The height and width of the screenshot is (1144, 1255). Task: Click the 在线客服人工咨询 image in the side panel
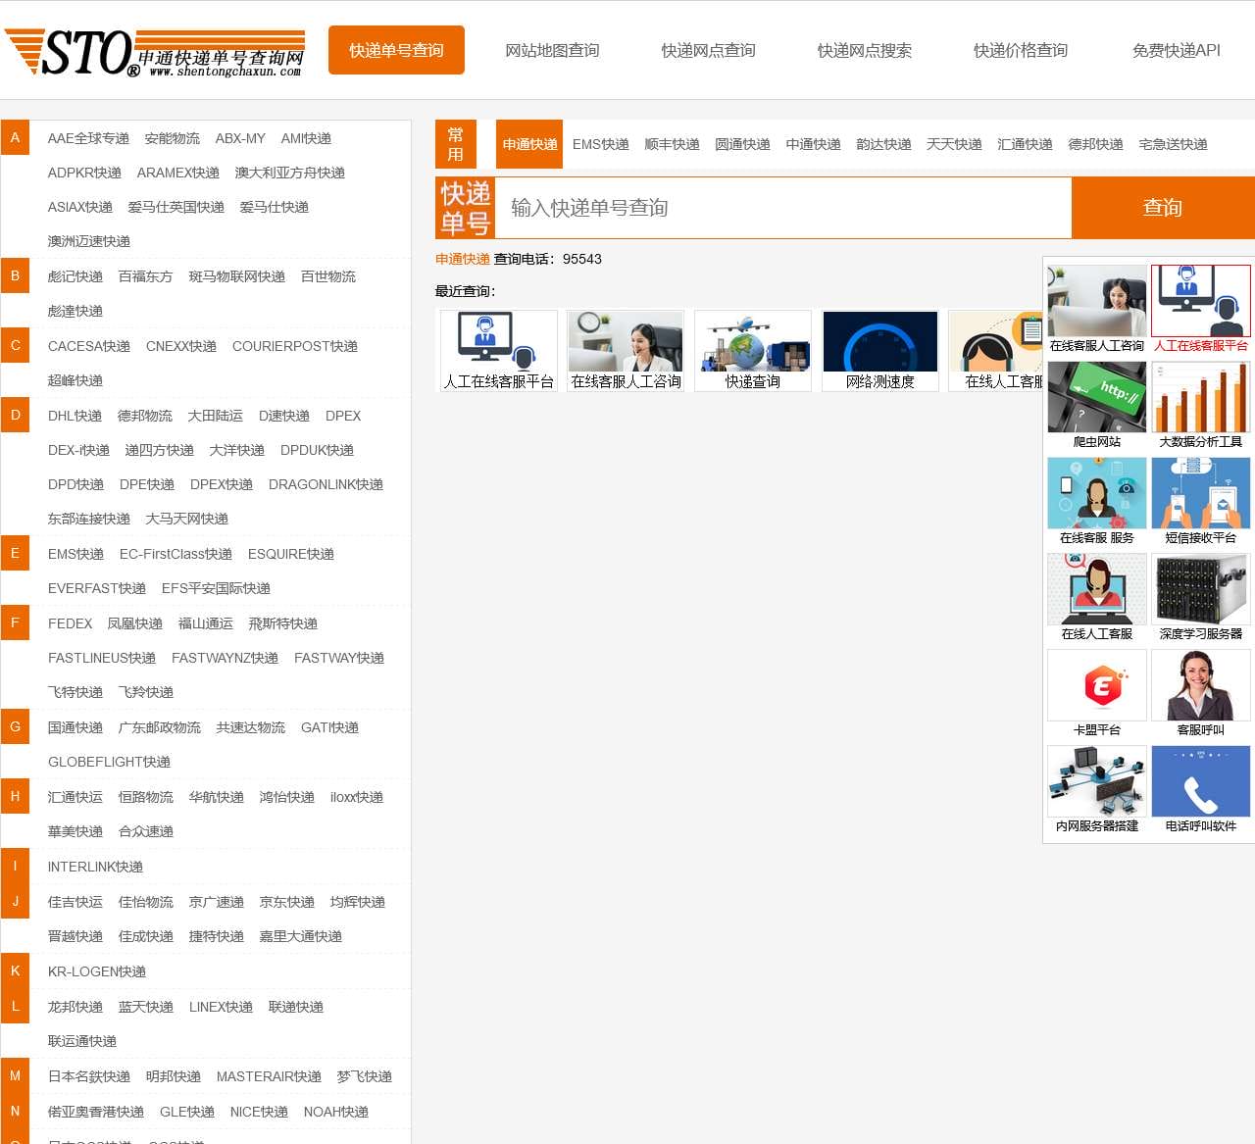click(x=1097, y=301)
